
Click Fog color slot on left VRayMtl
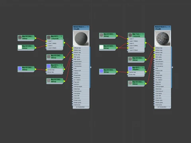81,82
